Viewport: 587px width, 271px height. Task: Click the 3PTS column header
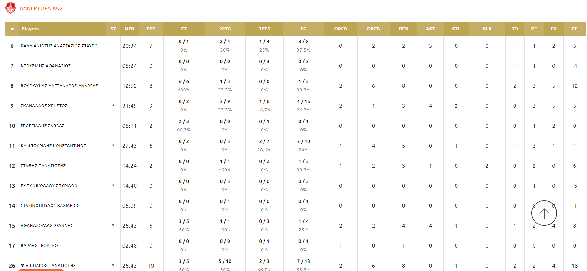coord(264,29)
